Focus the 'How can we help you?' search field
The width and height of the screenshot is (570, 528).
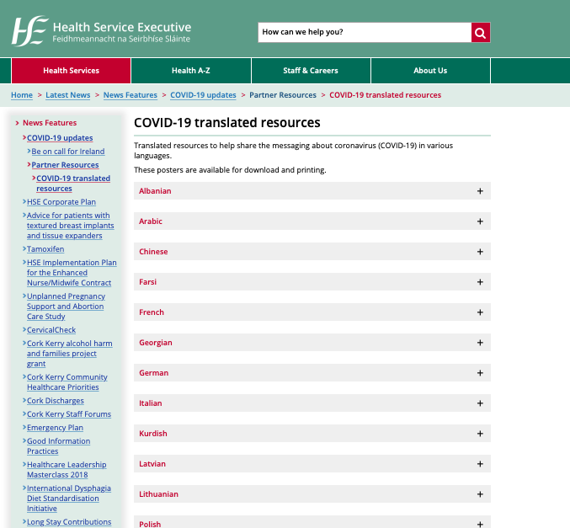point(365,32)
